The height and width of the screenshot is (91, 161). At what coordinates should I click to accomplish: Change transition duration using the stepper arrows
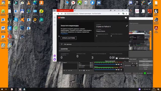point(137,65)
